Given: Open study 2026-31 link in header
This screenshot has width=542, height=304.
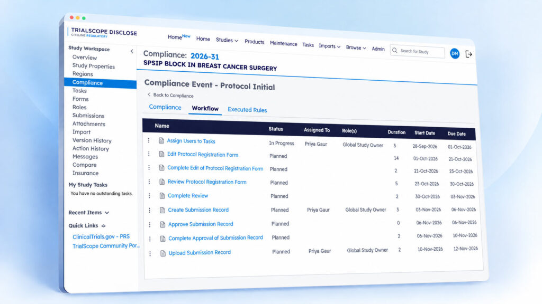Looking at the screenshot, I should [205, 56].
